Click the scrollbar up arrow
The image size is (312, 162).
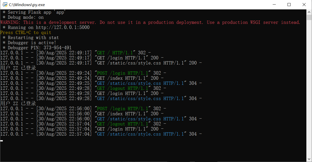309,12
